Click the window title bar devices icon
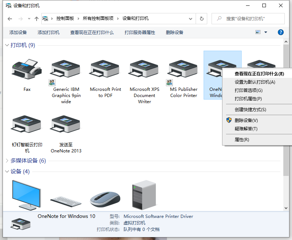This screenshot has width=292, height=240. (8, 6)
